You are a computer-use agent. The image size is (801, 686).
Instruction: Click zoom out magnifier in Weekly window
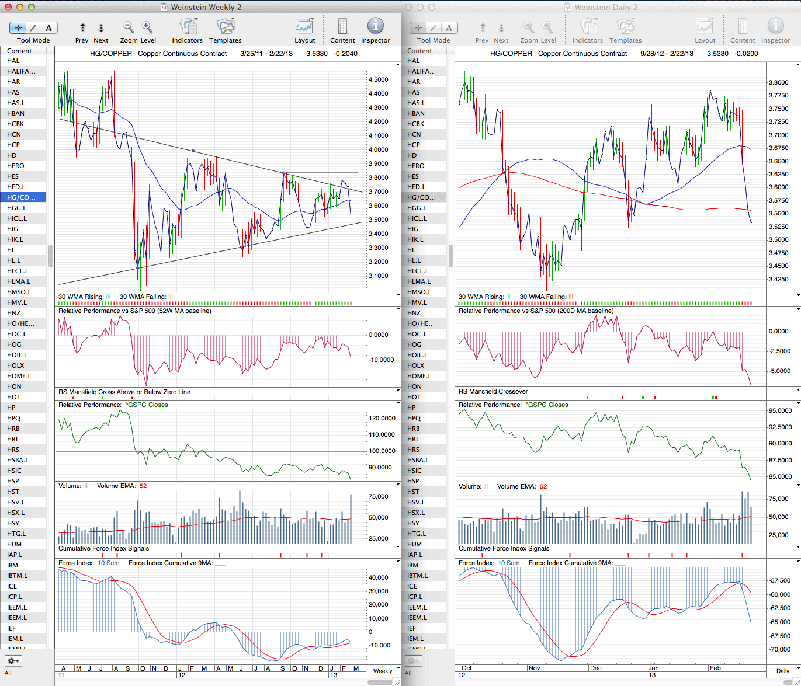pos(129,27)
